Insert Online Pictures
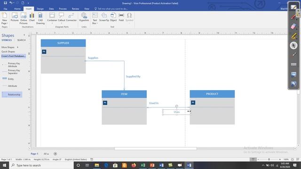Image resolution: width=301 pixels, height=169 pixels. (x=24, y=18)
